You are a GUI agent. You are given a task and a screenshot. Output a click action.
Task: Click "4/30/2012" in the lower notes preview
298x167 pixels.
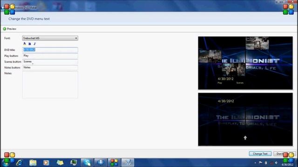[x=226, y=101]
